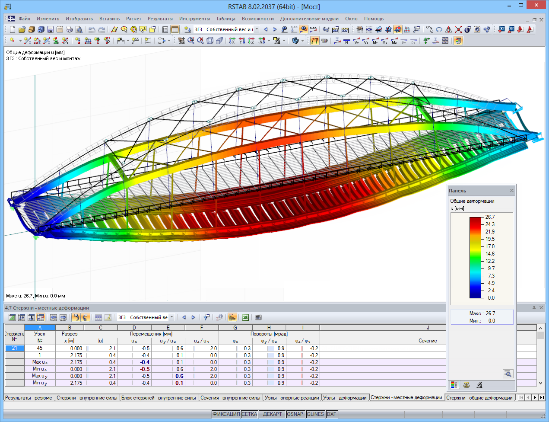Click the OSNAP status bar button
Screen dimensions: 549x422
pos(295,414)
